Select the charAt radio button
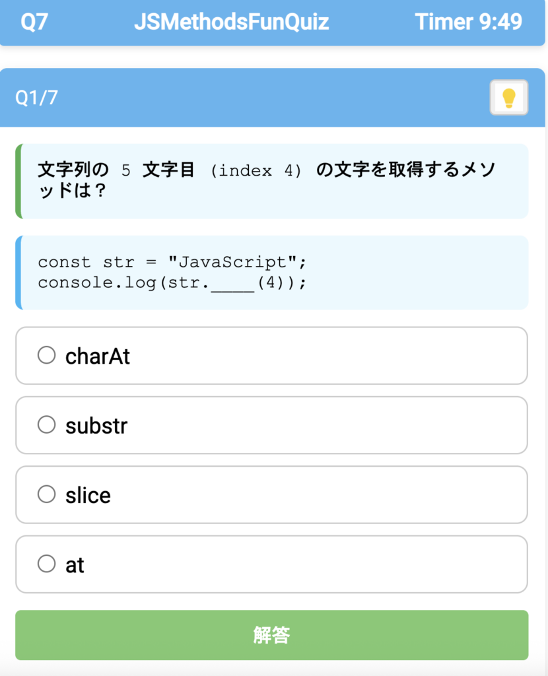 pyautogui.click(x=47, y=355)
